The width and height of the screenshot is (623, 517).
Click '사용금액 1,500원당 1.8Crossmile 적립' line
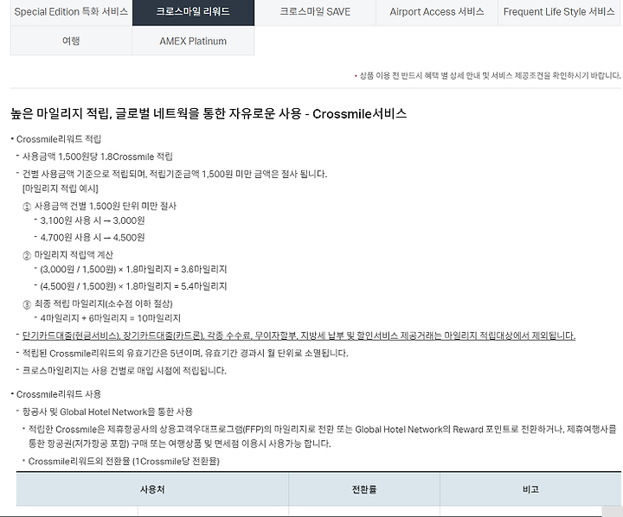coord(97,156)
